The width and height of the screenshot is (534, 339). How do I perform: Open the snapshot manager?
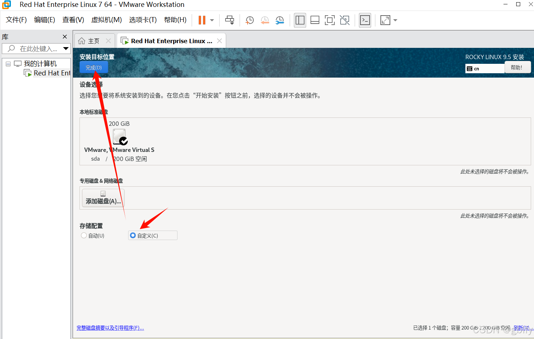click(280, 20)
